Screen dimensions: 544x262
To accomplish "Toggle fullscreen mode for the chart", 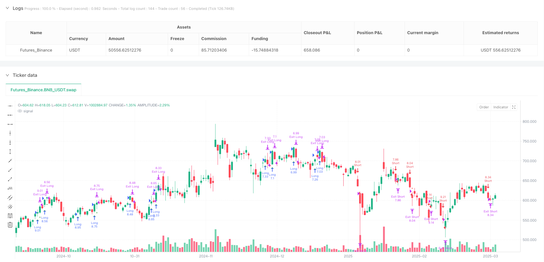I will pyautogui.click(x=514, y=107).
